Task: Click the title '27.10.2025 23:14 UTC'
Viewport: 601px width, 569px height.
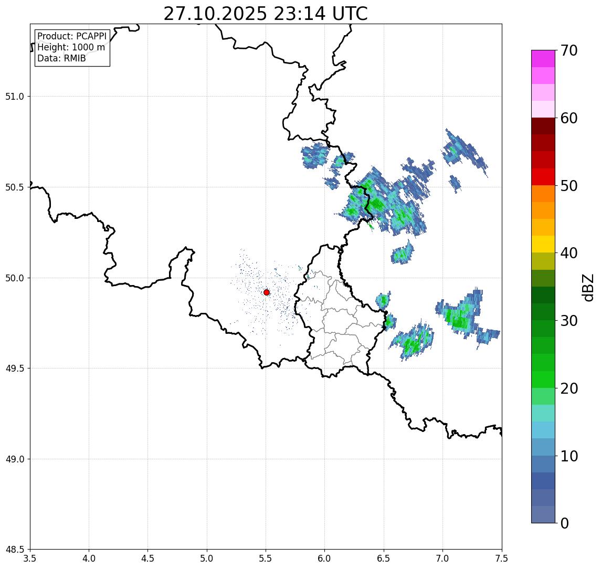Action: (266, 14)
